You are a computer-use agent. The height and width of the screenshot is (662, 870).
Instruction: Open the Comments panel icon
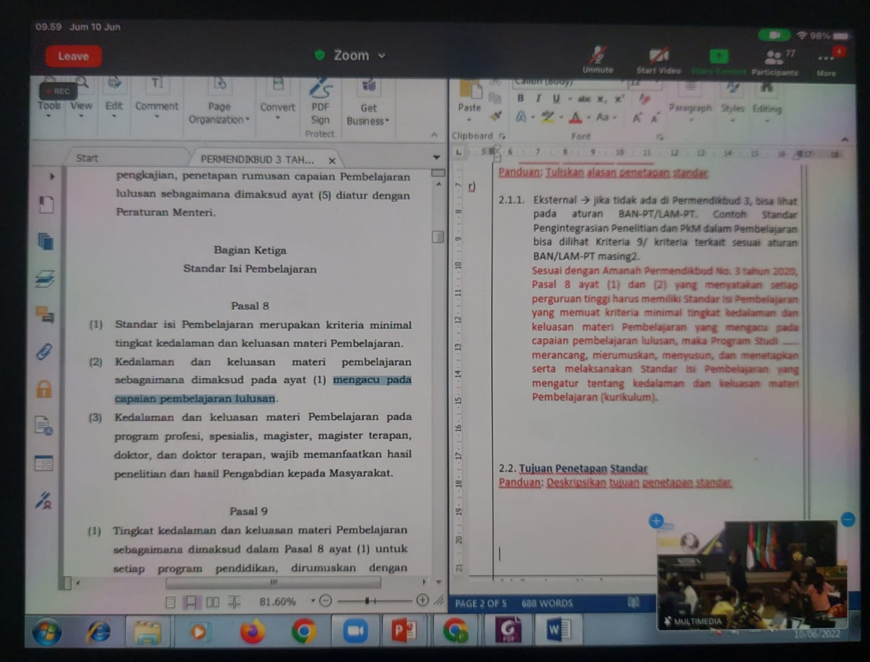45,314
